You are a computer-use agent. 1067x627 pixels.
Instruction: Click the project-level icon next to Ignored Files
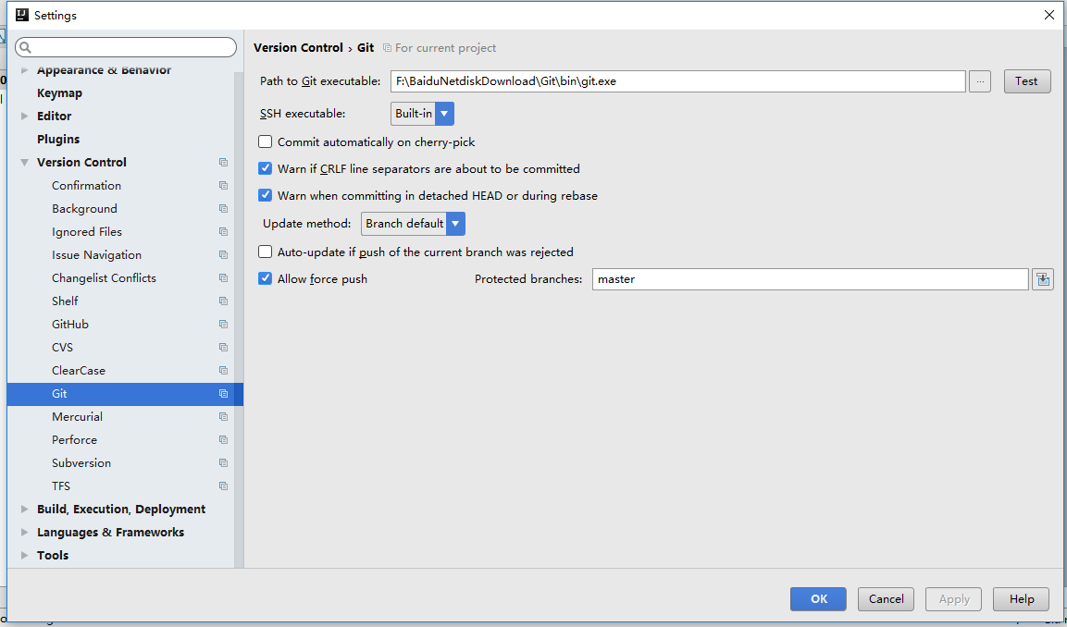[x=223, y=232]
